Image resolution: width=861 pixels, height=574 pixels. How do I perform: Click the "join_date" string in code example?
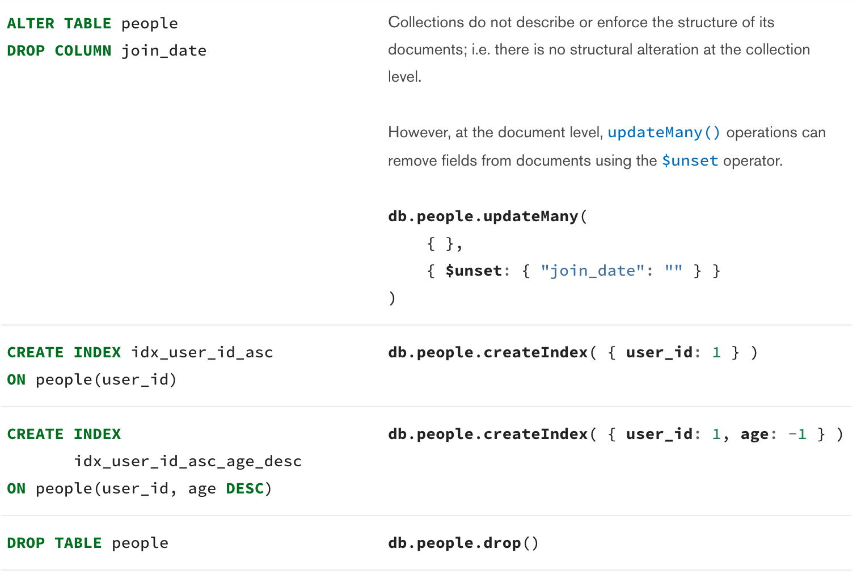592,271
